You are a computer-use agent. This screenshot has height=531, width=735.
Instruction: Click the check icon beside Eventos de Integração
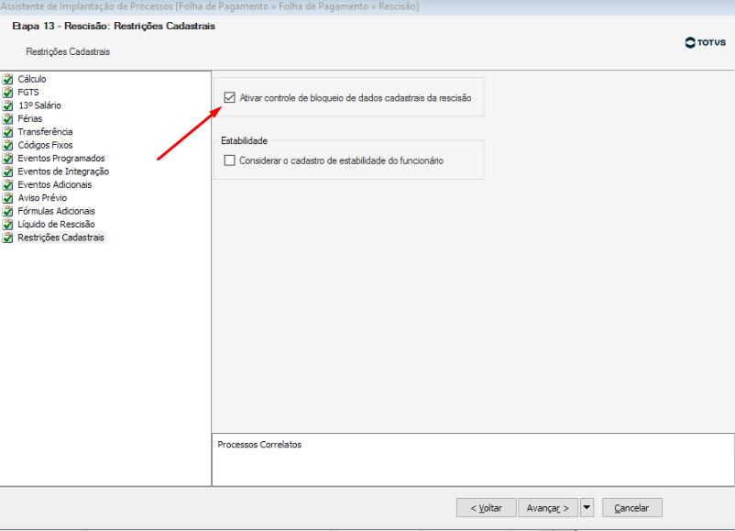pos(7,171)
